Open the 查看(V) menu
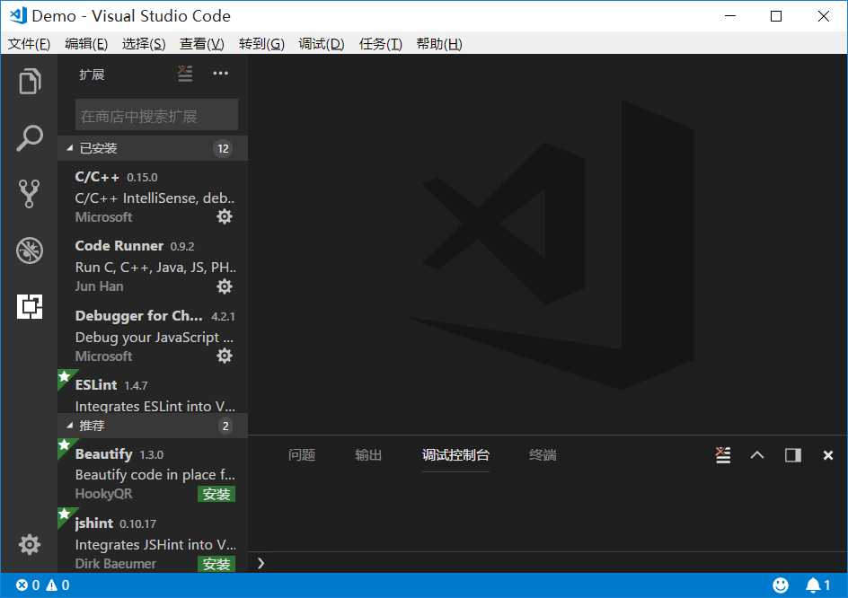 point(202,44)
